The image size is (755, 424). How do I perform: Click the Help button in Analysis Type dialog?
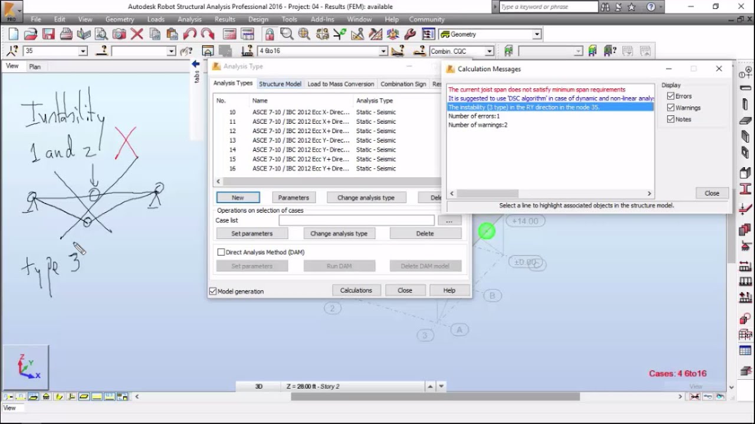coord(449,290)
